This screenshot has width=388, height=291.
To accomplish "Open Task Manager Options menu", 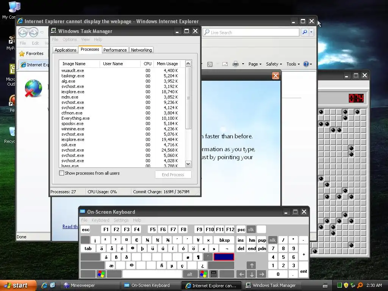I will click(70, 39).
